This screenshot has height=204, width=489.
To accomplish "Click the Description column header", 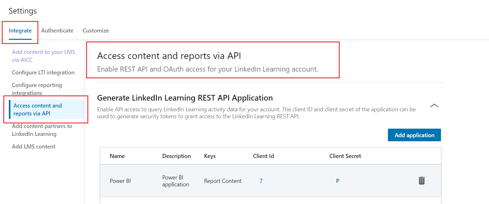I will pos(177,156).
